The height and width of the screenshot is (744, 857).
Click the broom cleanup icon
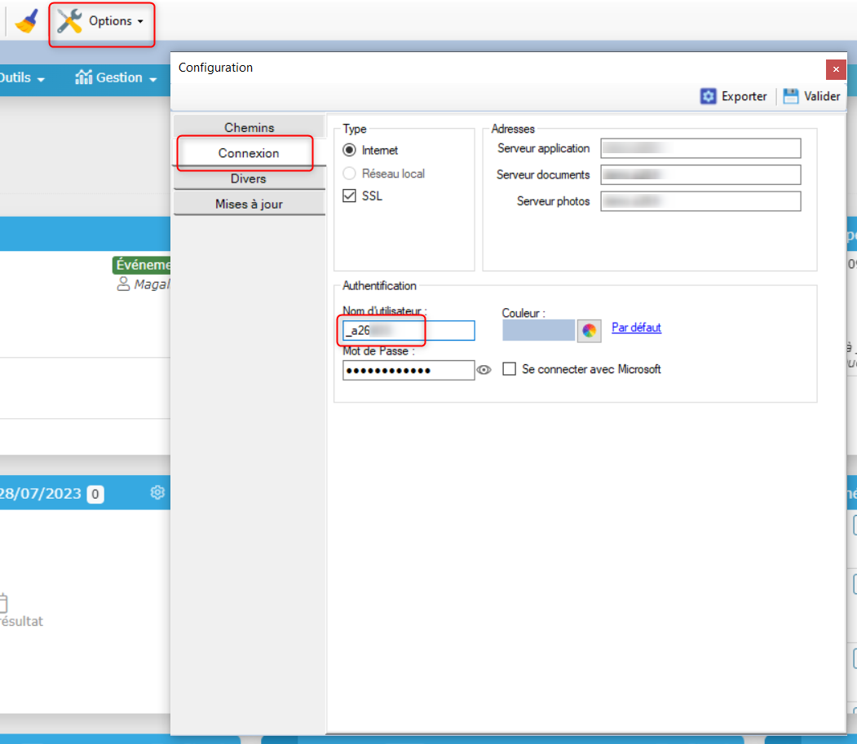(x=27, y=21)
